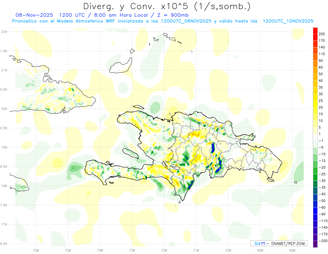Screen dimensions: 328x254
Task: Click the color scale value 90
Action: 321,61
